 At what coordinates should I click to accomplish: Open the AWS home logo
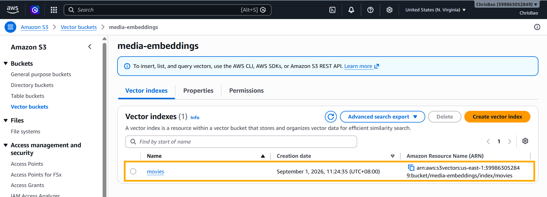tap(13, 10)
